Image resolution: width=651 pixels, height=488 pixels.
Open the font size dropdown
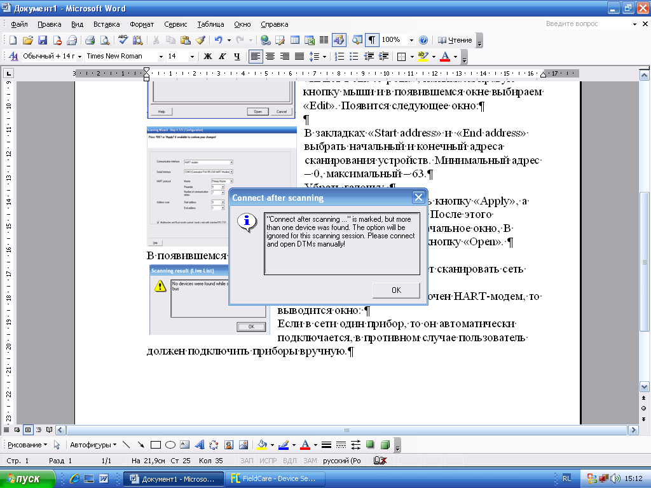click(192, 57)
